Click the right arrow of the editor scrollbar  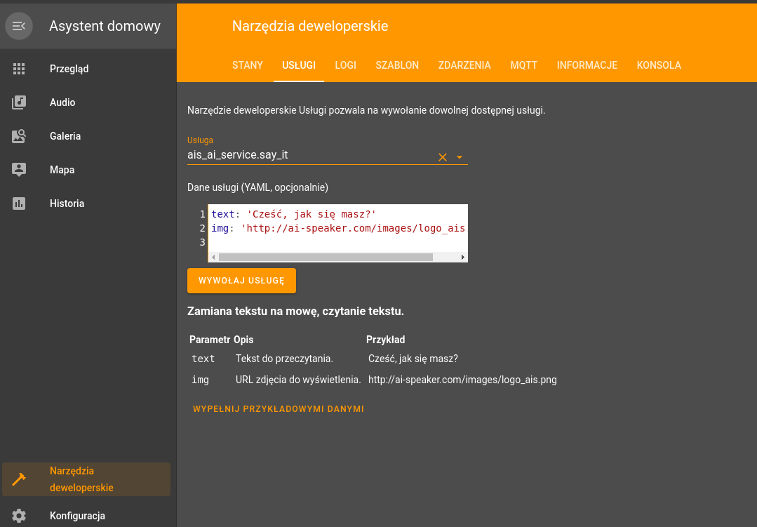coord(463,258)
